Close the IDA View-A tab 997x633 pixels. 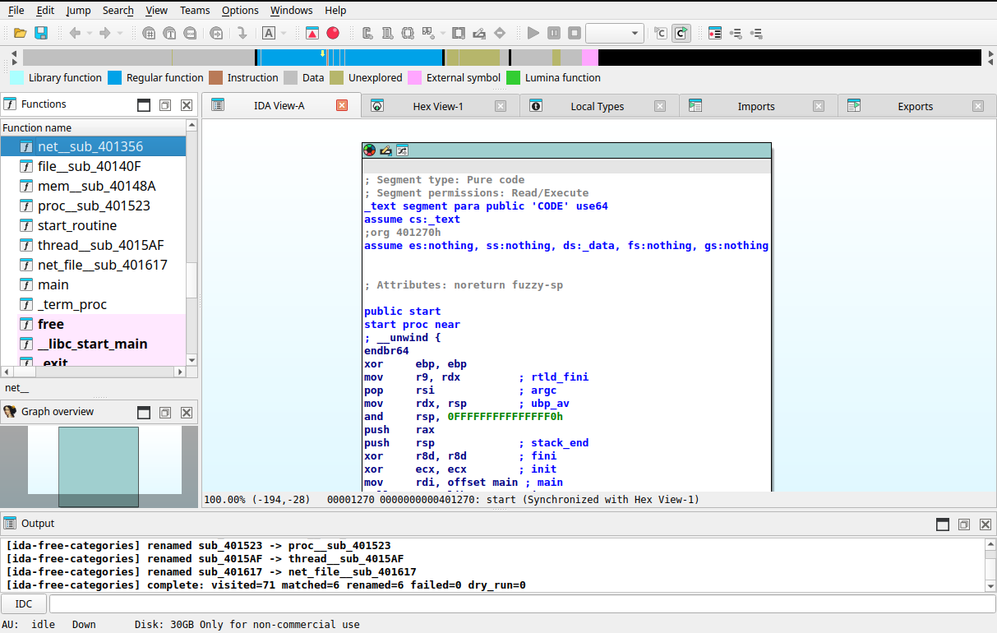click(x=342, y=105)
